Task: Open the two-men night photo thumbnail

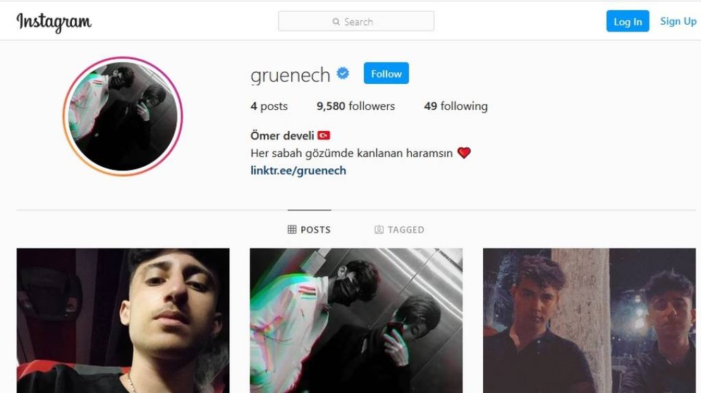Action: click(x=590, y=320)
